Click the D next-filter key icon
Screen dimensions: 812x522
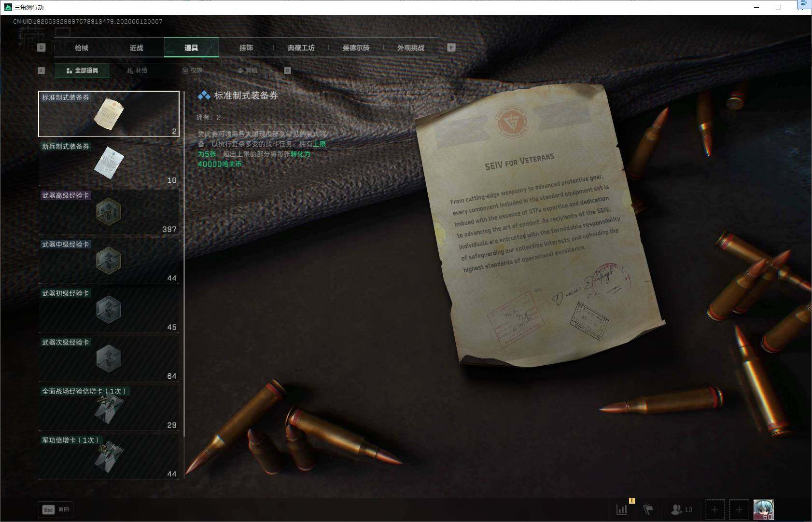(287, 70)
